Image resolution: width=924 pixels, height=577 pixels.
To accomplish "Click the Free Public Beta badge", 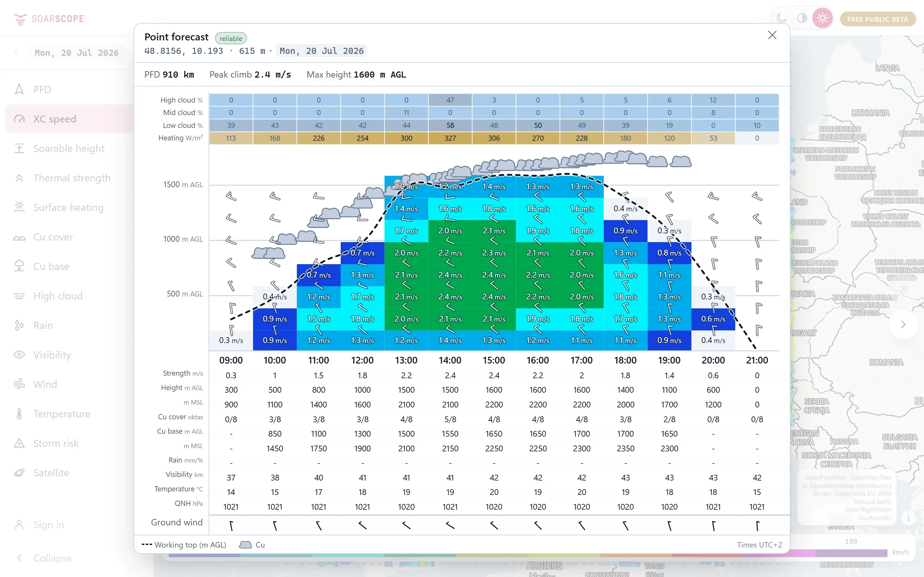I will [877, 19].
